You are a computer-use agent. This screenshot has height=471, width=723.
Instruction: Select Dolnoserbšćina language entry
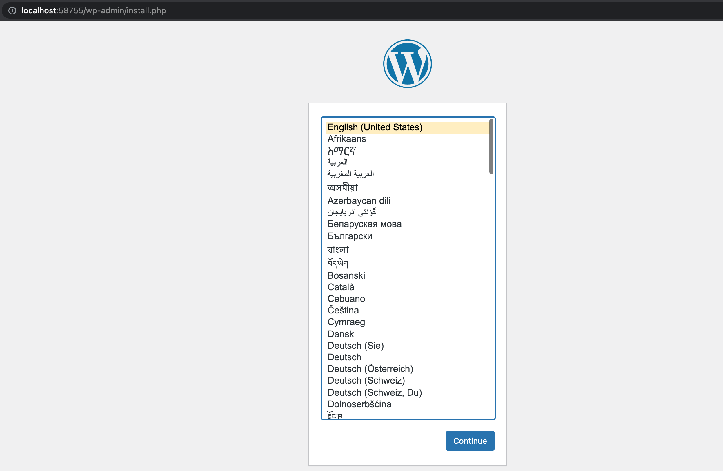pyautogui.click(x=359, y=404)
